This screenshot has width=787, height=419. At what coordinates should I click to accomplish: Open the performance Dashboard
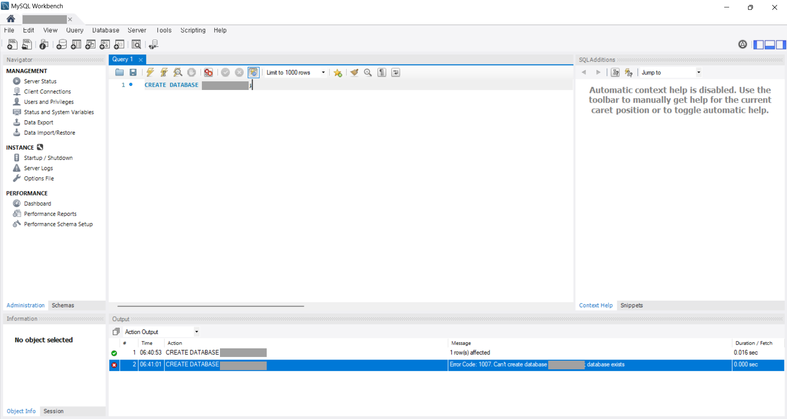[37, 204]
